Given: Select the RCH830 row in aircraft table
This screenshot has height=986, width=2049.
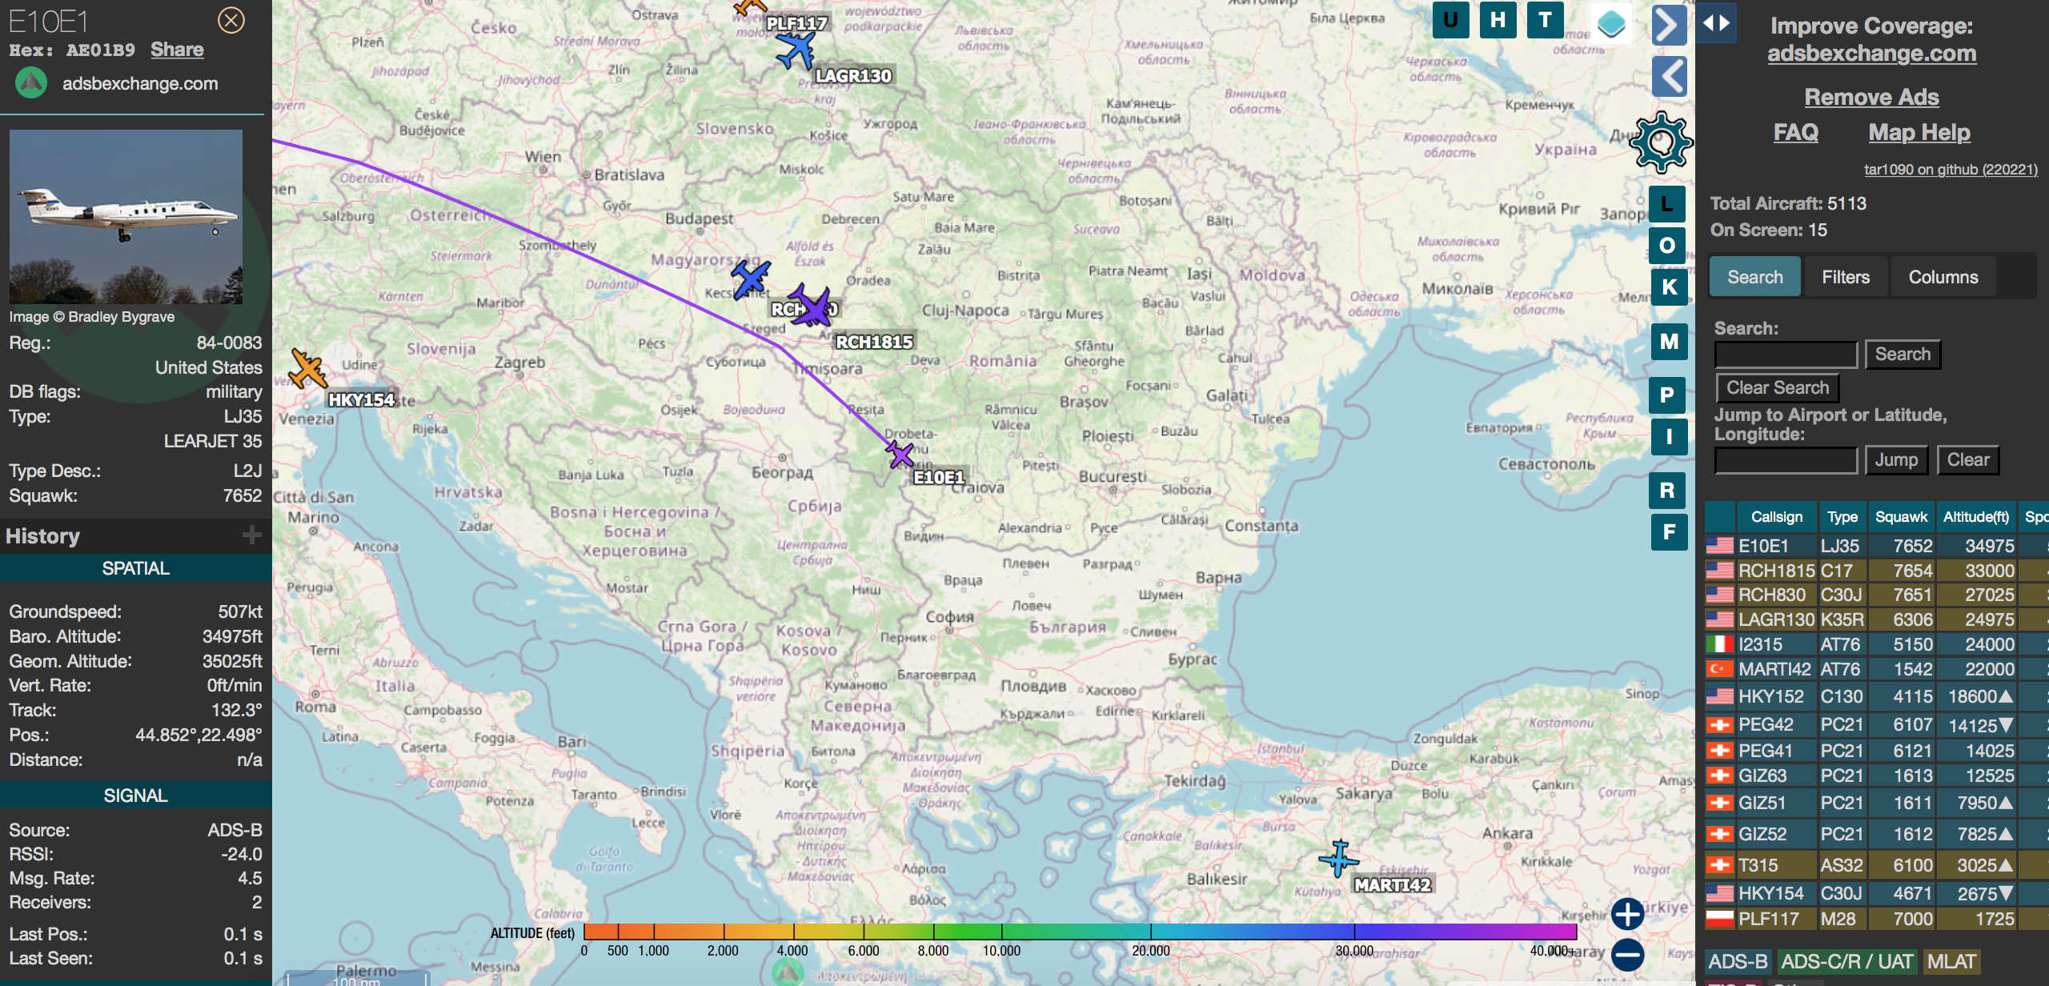Looking at the screenshot, I should click(1876, 595).
